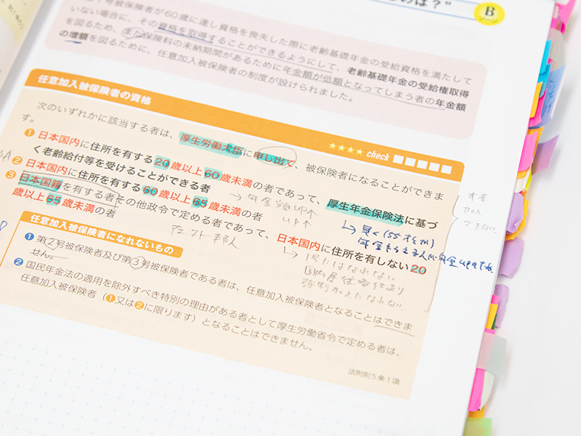Select the highlighted term 厚生年金保険法
The image size is (581, 436).
pos(365,211)
